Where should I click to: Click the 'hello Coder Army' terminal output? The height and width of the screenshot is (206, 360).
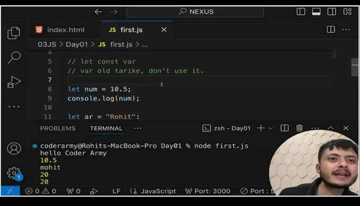[x=73, y=153]
